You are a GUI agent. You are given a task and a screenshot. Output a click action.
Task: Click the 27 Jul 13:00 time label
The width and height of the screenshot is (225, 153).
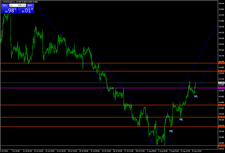[x=129, y=151]
